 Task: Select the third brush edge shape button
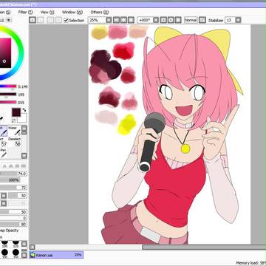[x=17, y=166]
